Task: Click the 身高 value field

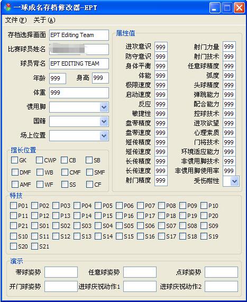Action: pos(100,78)
